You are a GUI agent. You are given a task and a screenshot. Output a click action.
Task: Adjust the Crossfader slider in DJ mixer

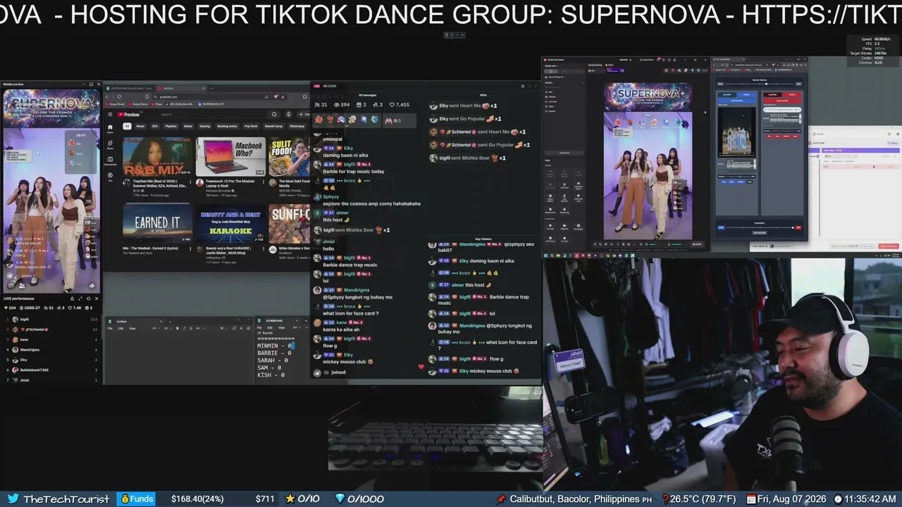coord(760,227)
